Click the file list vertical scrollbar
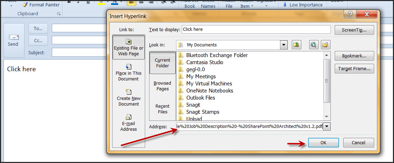Screen dimensions: 394x163 pos(327,81)
